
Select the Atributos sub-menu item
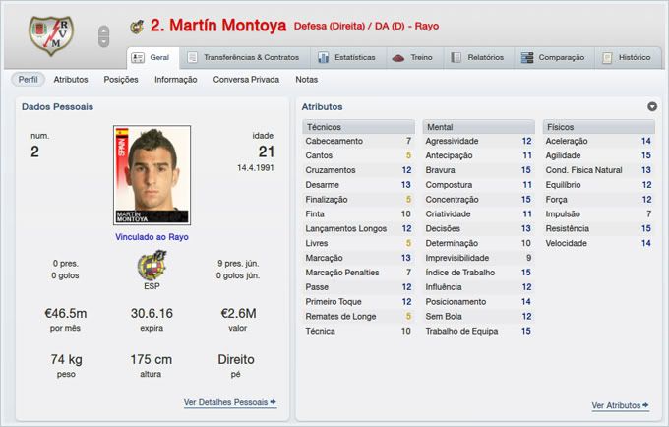pyautogui.click(x=71, y=79)
